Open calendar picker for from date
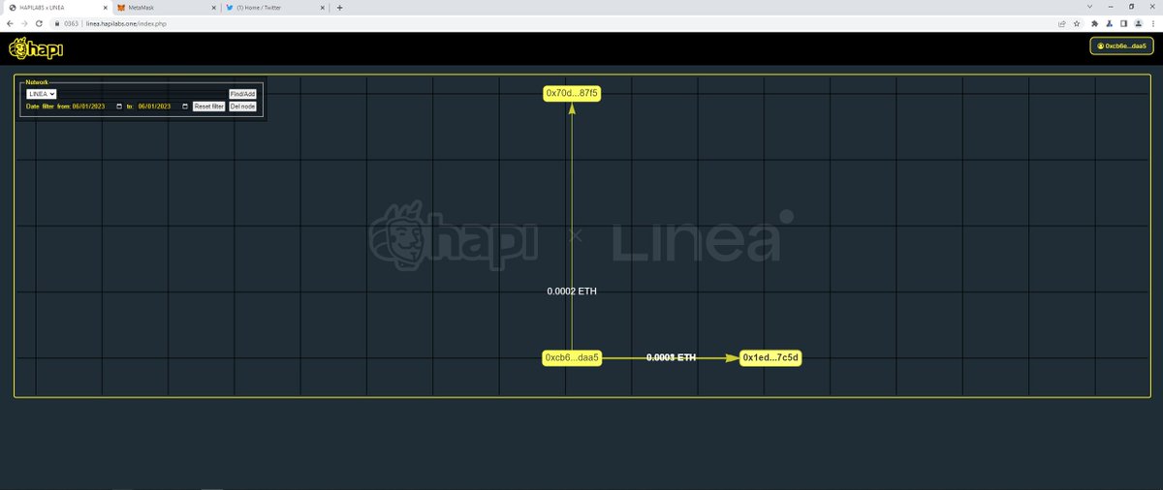The image size is (1163, 490). point(119,107)
